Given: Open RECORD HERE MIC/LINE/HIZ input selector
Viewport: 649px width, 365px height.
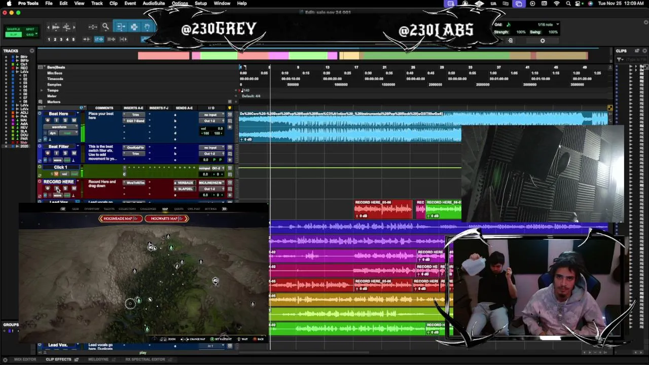Looking at the screenshot, I should (x=210, y=182).
